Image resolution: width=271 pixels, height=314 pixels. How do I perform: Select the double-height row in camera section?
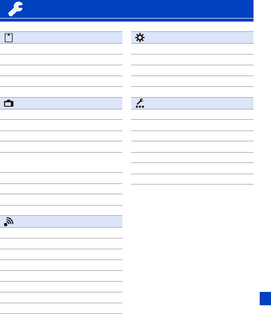point(61,162)
